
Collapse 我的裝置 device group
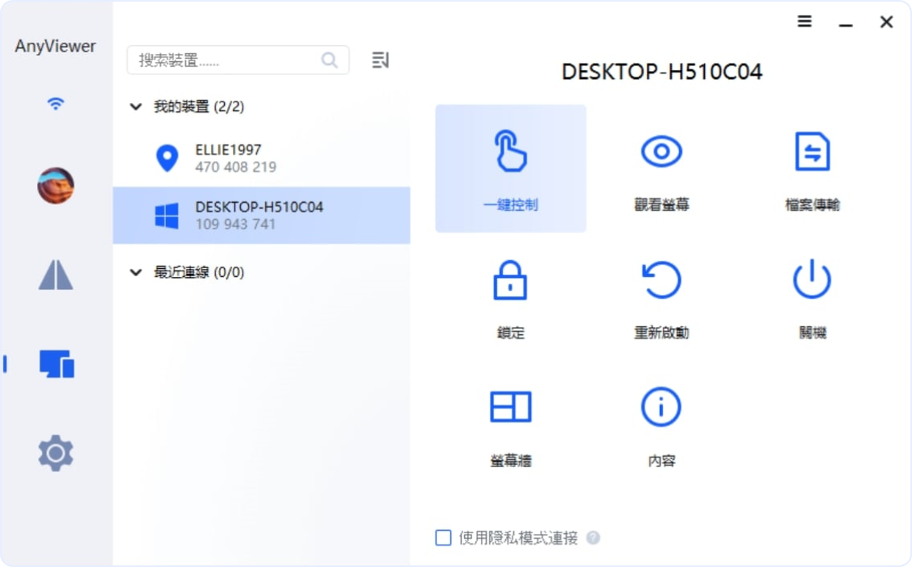coord(135,106)
